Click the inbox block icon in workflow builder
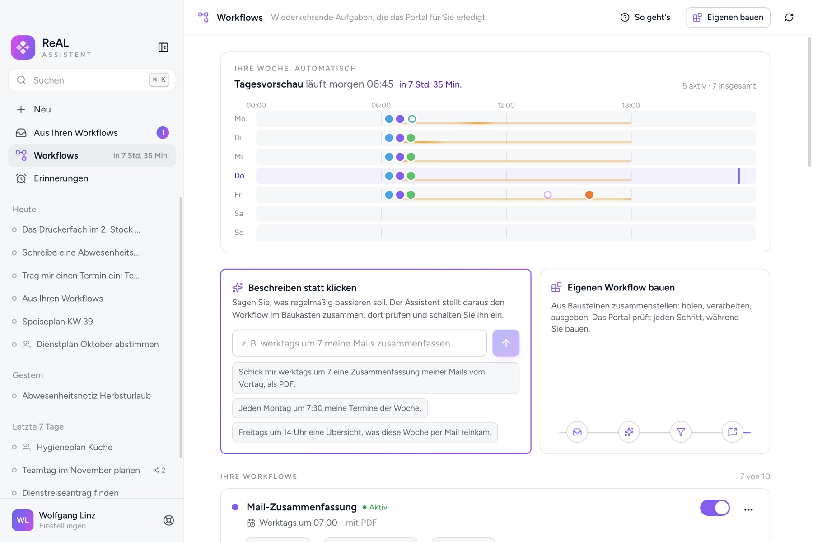 (x=577, y=432)
